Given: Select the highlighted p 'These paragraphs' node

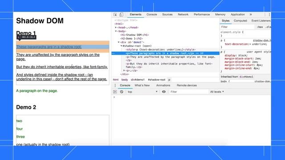Looking at the screenshot, I should click(165, 53).
